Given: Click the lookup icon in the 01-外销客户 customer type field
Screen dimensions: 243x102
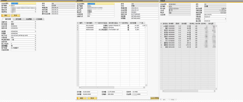Looking at the screenshot, I should coord(35,48).
